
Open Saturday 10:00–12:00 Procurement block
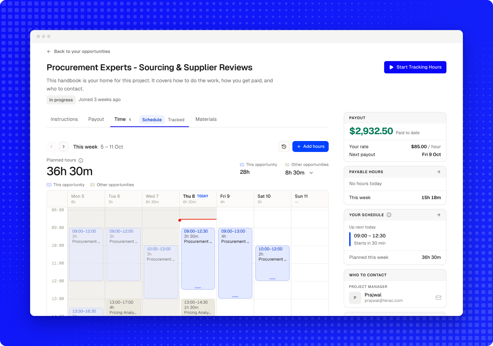tap(273, 263)
